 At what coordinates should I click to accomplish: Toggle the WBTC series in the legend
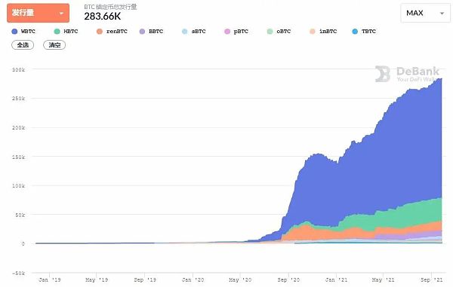pyautogui.click(x=23, y=32)
